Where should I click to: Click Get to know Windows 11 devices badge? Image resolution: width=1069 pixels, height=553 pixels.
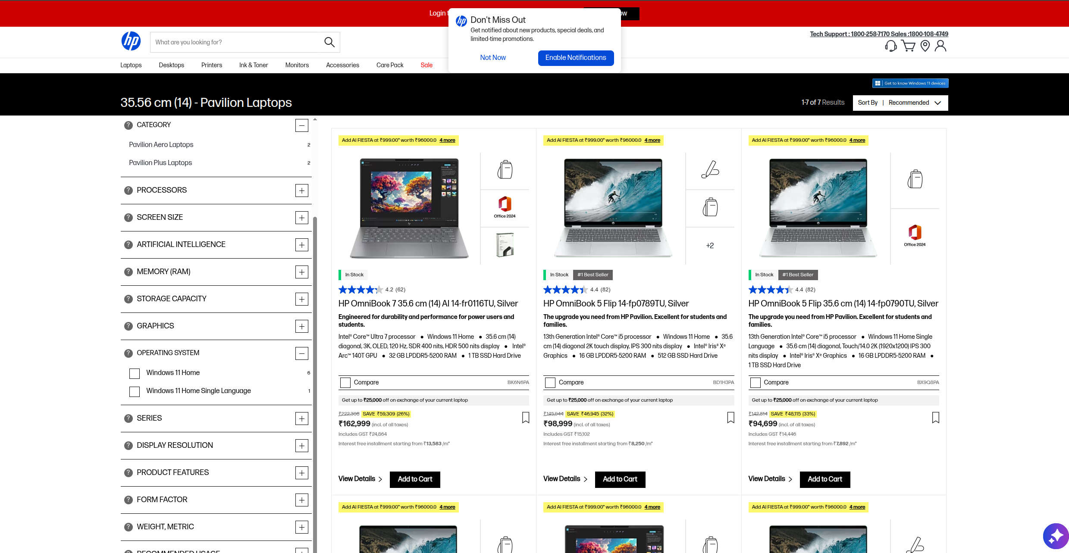tap(910, 83)
